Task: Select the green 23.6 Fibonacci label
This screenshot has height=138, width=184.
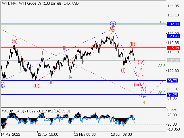Action: coord(162,66)
